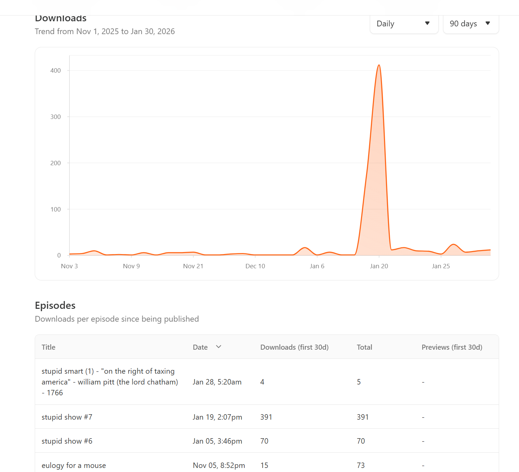Click the Downloads (first 30d) column header
This screenshot has height=472, width=519.
[295, 347]
